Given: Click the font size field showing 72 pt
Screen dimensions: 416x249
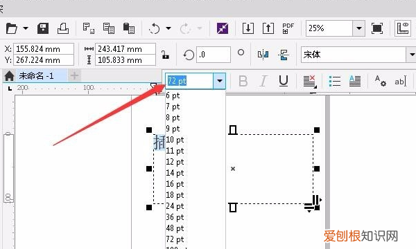Looking at the screenshot, I should [189, 81].
